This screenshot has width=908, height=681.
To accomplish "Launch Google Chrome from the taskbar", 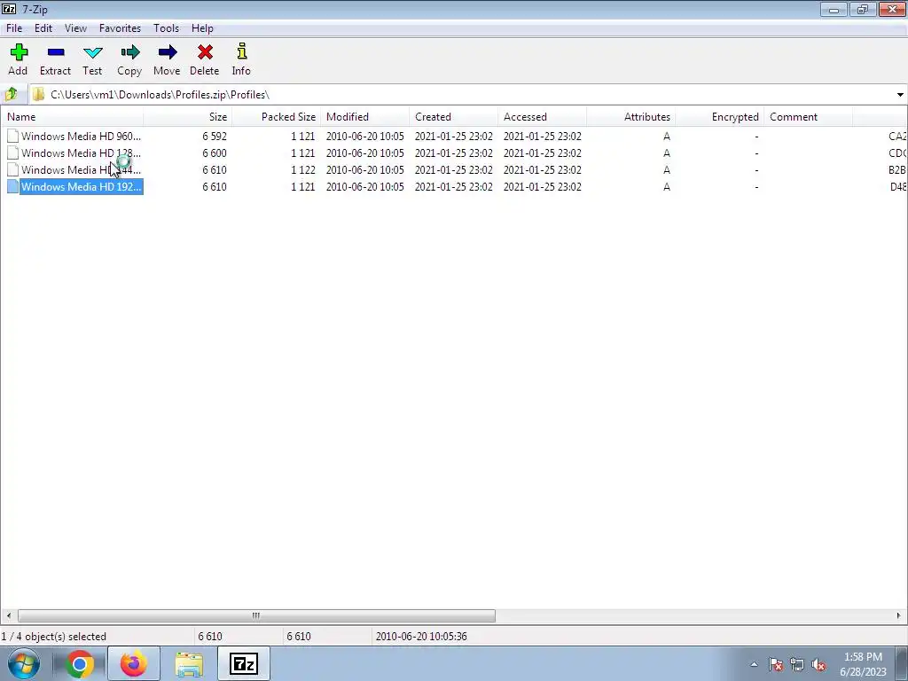I will (80, 663).
